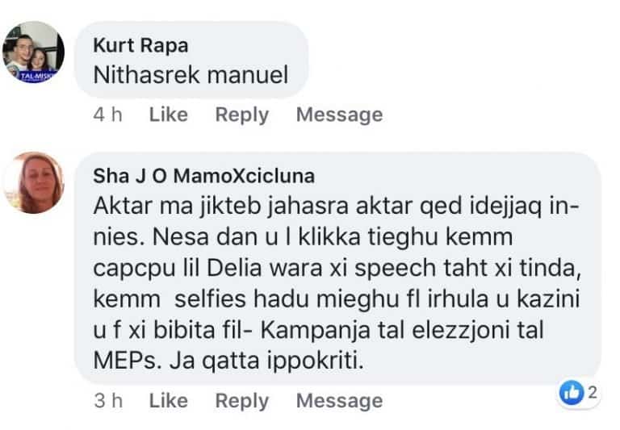Click the word "selfies" in the comment
The image size is (620, 430).
(193, 300)
